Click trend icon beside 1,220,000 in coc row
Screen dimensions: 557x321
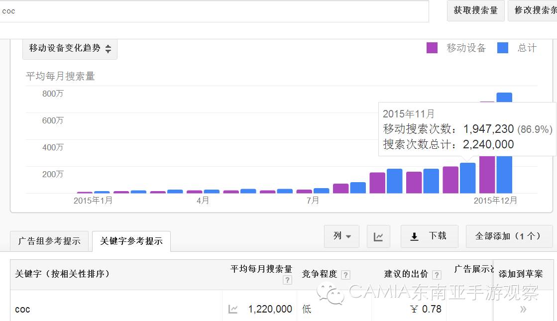coord(232,309)
